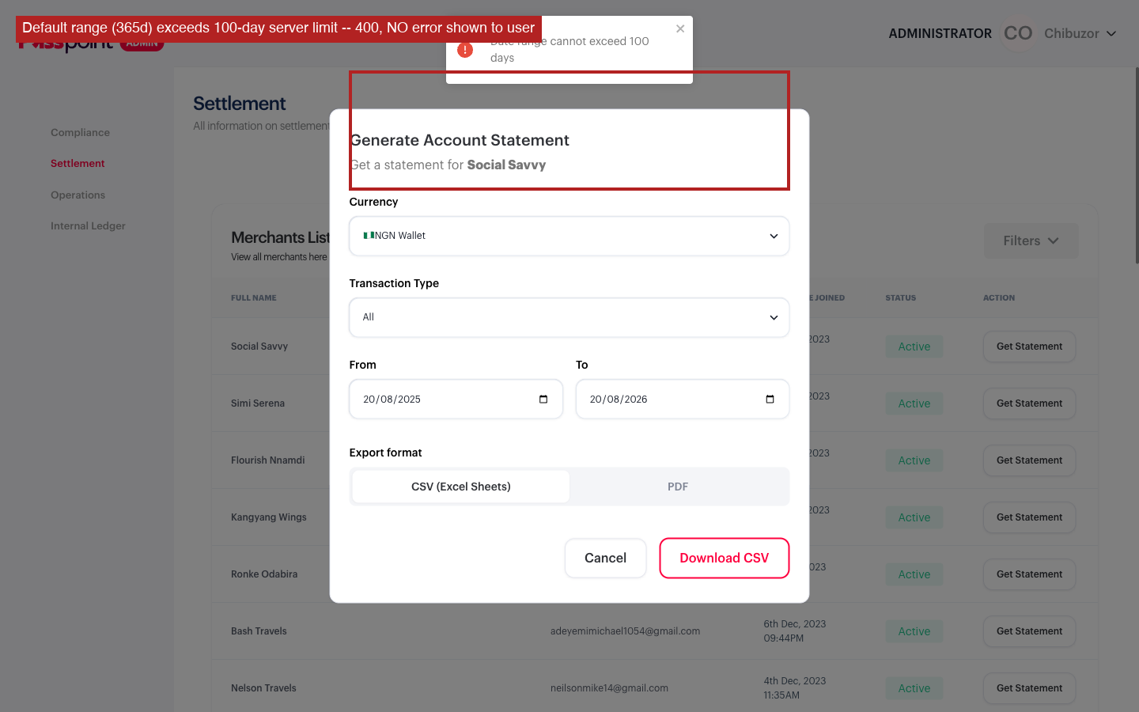Click the STATUS column header
Viewport: 1139px width, 712px height.
tap(901, 298)
